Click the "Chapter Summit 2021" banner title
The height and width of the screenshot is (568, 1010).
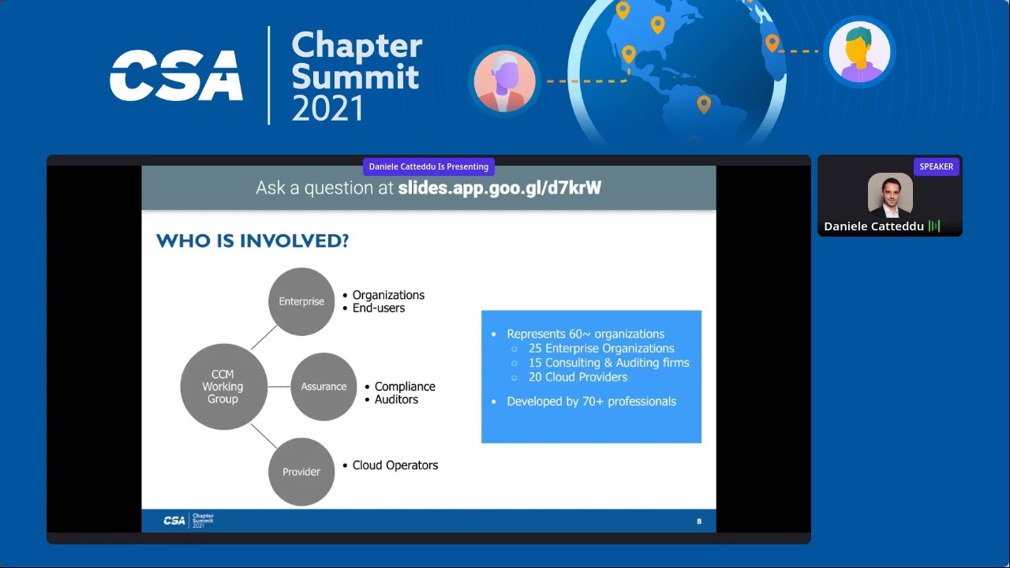coord(357,76)
